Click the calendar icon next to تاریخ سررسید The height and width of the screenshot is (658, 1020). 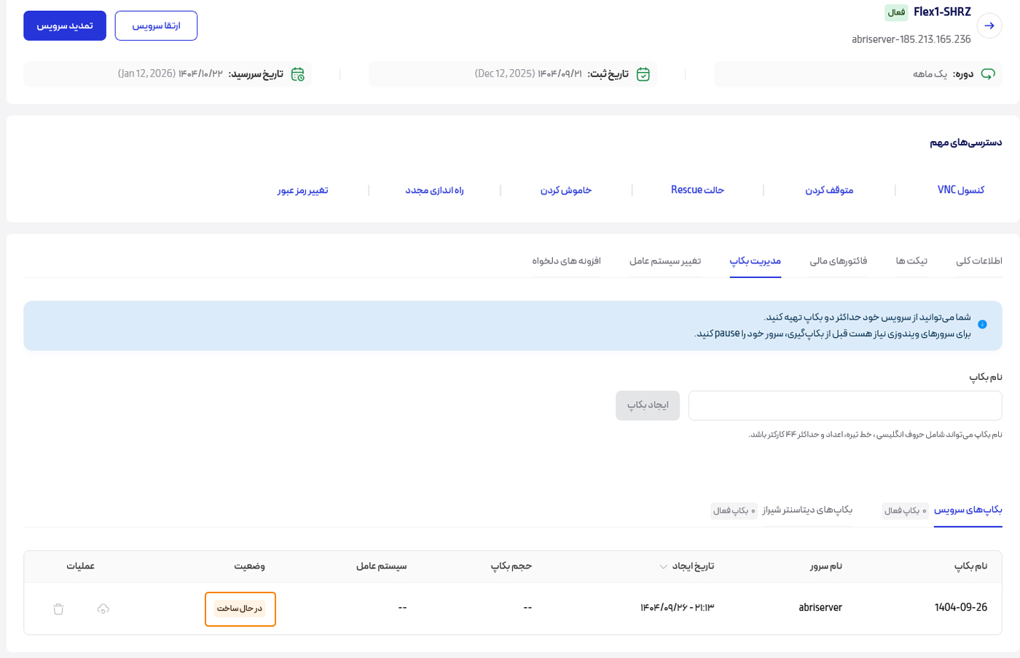click(x=297, y=74)
